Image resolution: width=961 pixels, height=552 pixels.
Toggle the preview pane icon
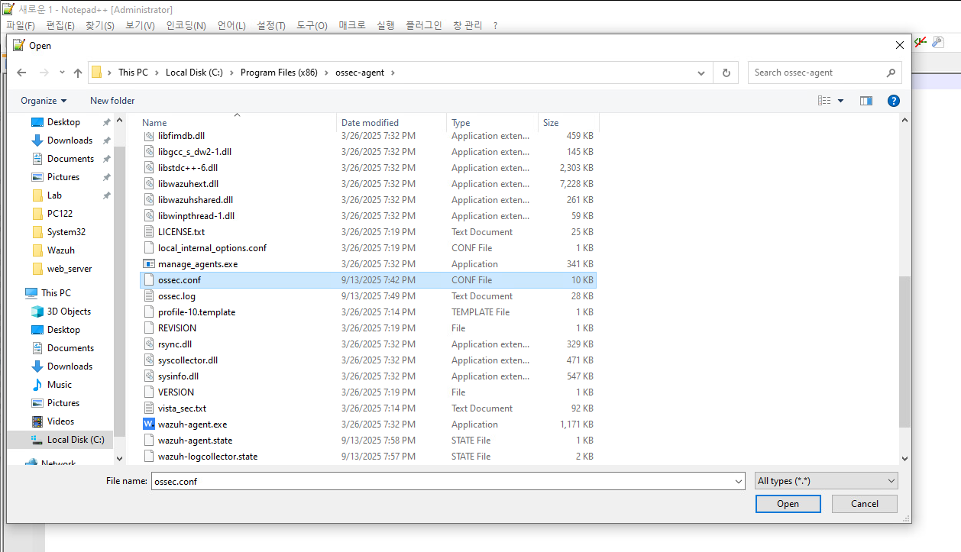(866, 101)
